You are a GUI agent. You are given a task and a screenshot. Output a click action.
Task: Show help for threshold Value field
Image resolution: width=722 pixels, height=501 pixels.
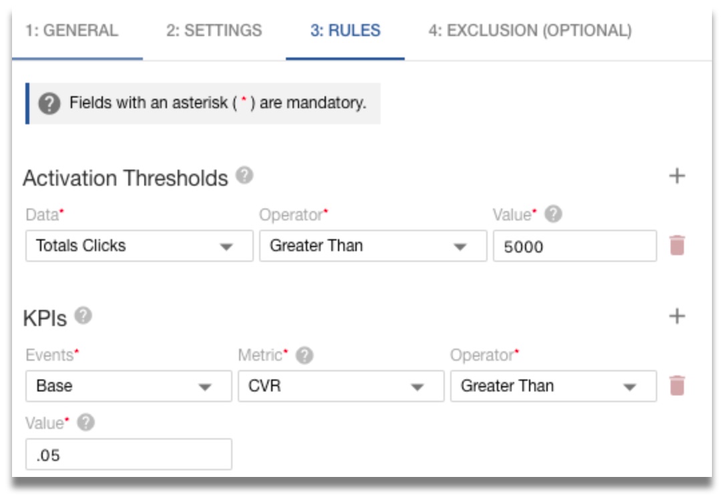click(553, 214)
